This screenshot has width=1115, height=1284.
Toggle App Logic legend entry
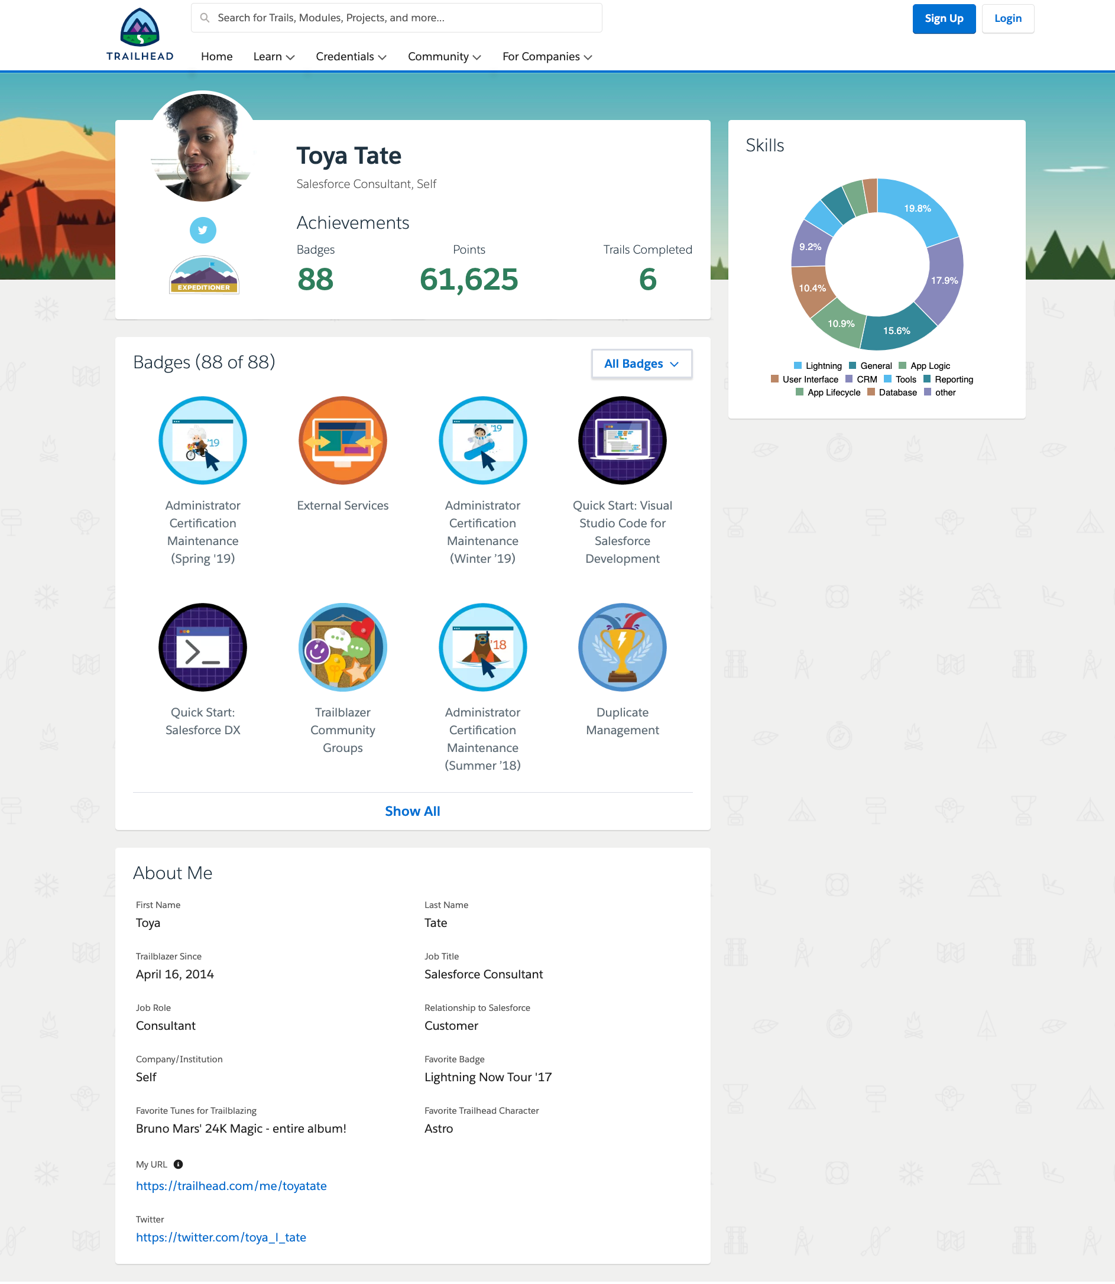925,366
